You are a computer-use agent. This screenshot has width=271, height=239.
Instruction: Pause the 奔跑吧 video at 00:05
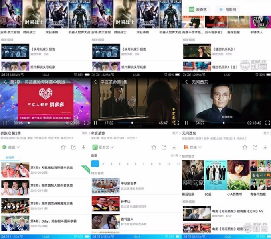point(5,123)
